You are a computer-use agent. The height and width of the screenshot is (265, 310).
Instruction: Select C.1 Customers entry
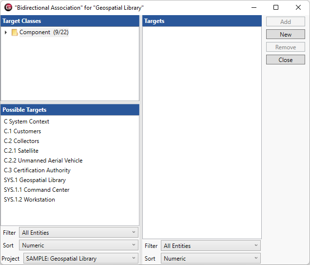22,131
